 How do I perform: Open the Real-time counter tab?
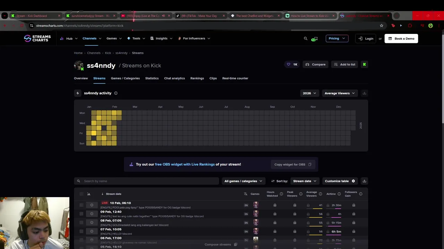click(235, 78)
